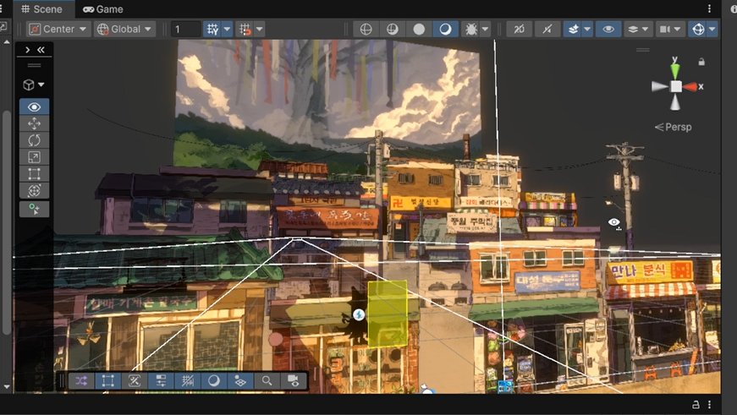Viewport: 737px width, 415px height.
Task: Expand the grid visibility options arrow
Action: click(227, 29)
